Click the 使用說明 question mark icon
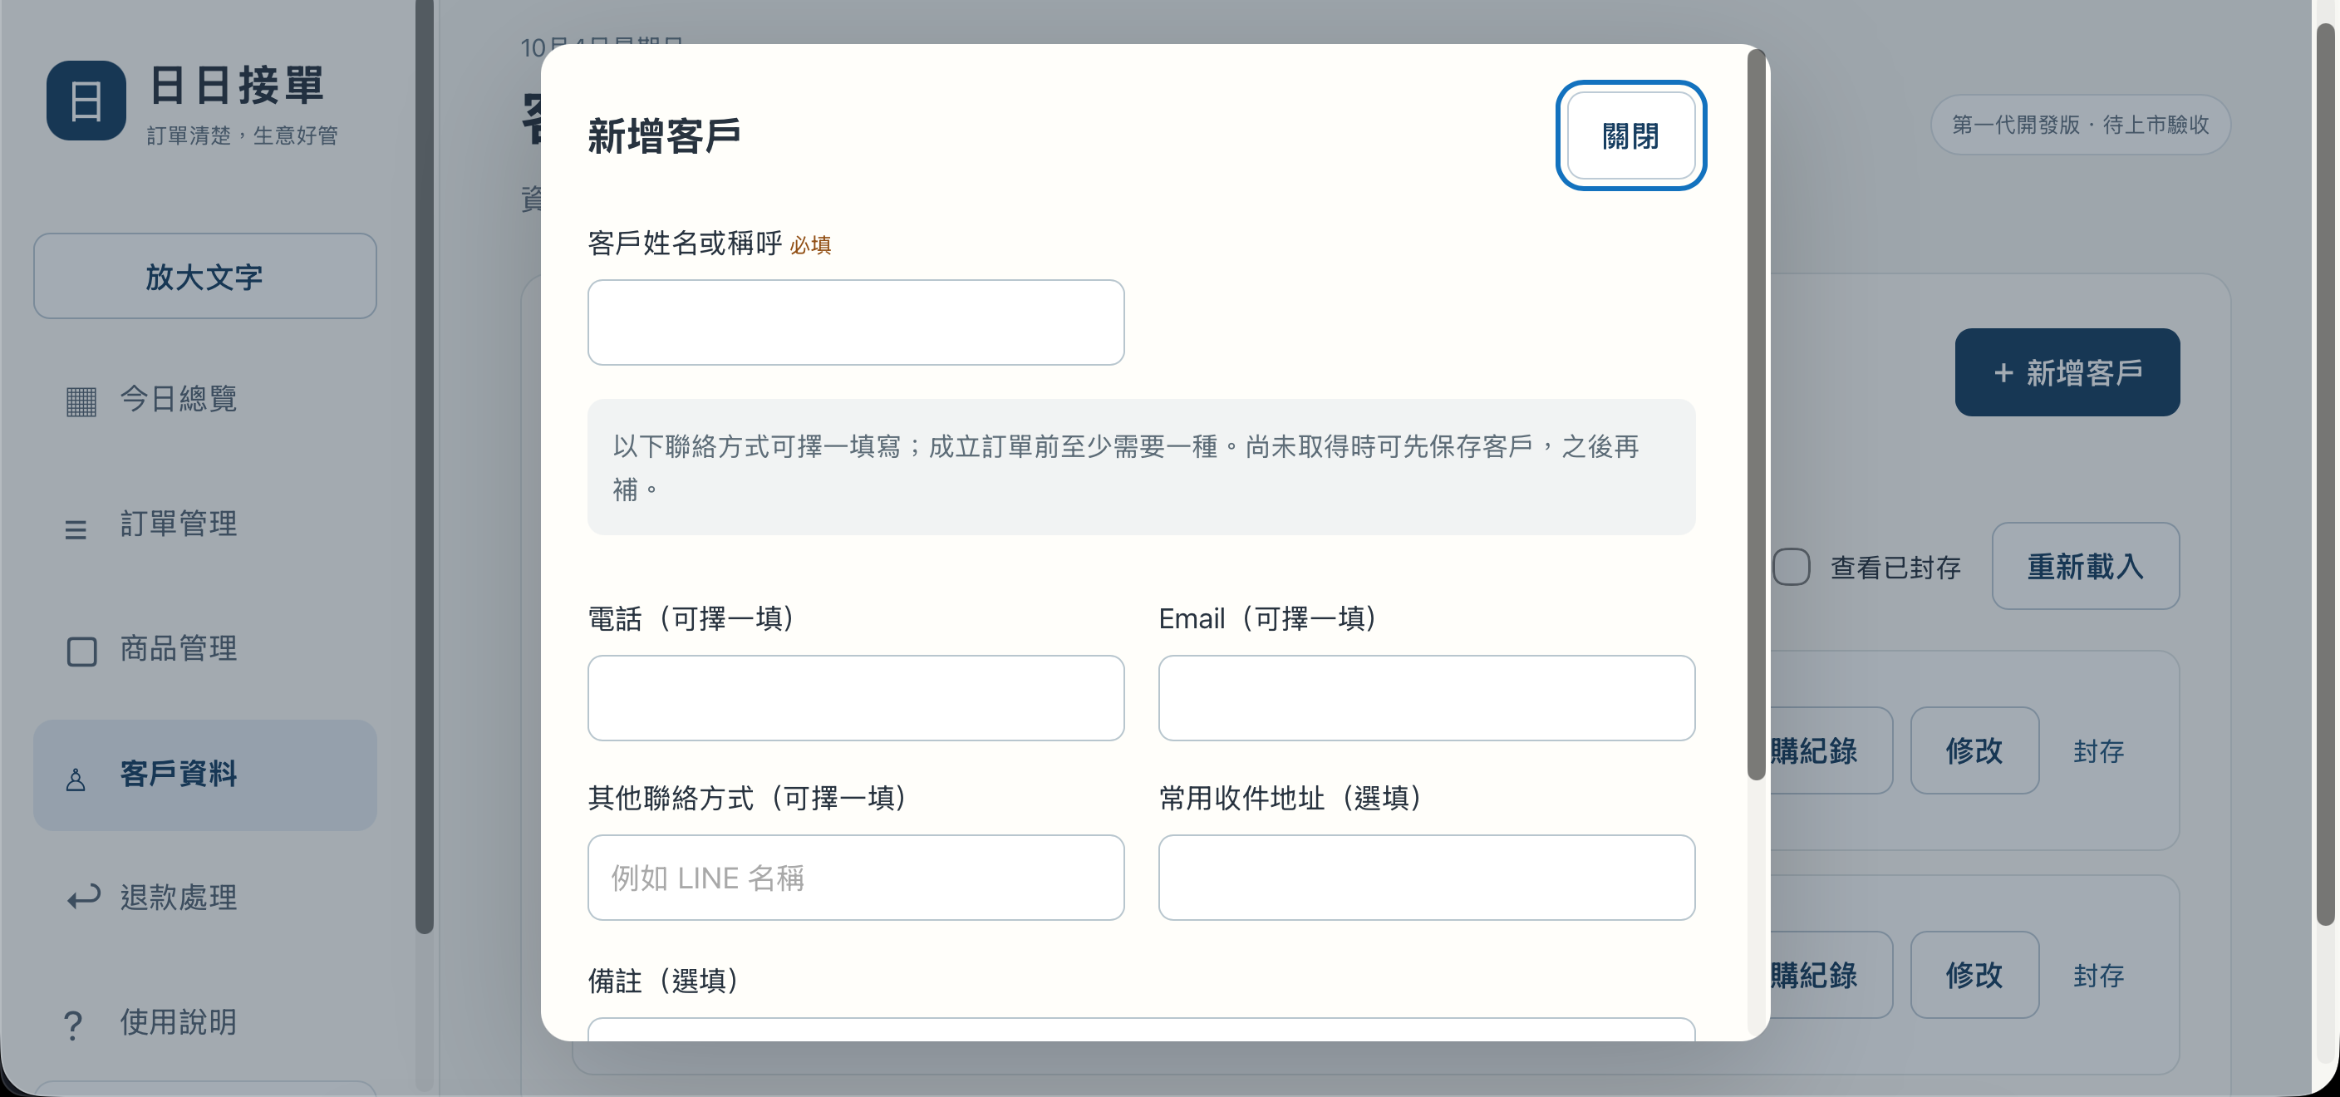The image size is (2340, 1097). [x=74, y=1025]
